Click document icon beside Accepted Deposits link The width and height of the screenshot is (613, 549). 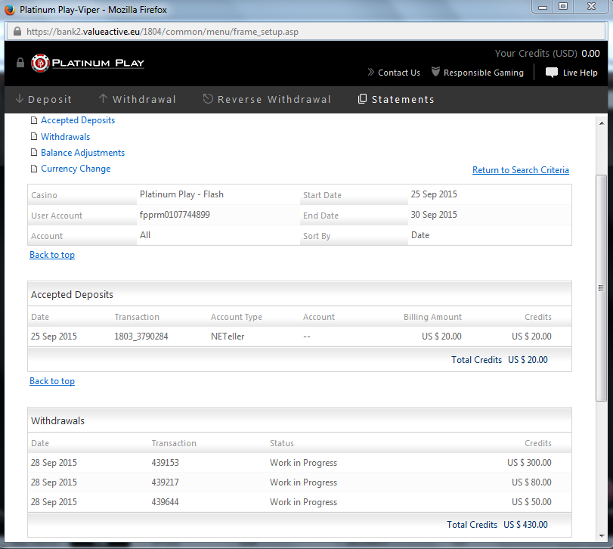click(x=34, y=120)
